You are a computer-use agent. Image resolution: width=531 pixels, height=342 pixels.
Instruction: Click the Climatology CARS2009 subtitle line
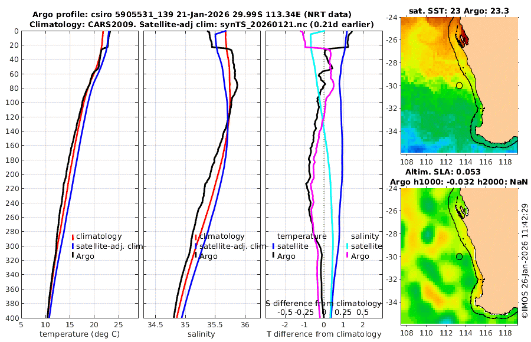(202, 24)
